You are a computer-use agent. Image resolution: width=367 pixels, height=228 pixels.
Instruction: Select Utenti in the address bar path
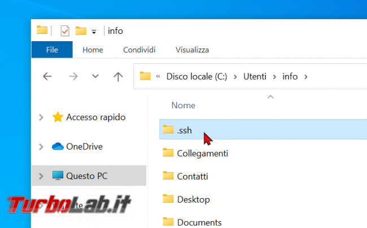(255, 76)
